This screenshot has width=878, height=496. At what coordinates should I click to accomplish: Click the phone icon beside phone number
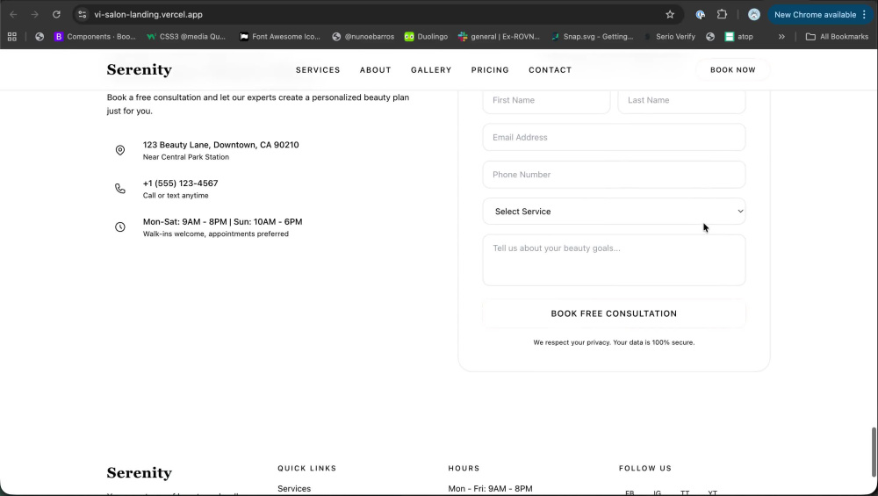click(x=119, y=189)
